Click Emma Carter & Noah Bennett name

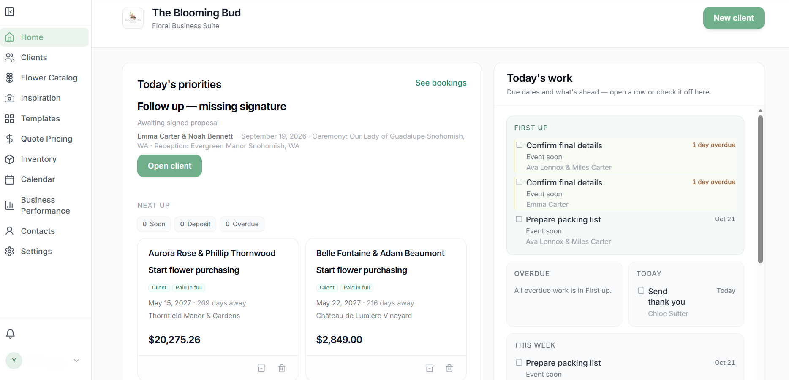pos(185,136)
